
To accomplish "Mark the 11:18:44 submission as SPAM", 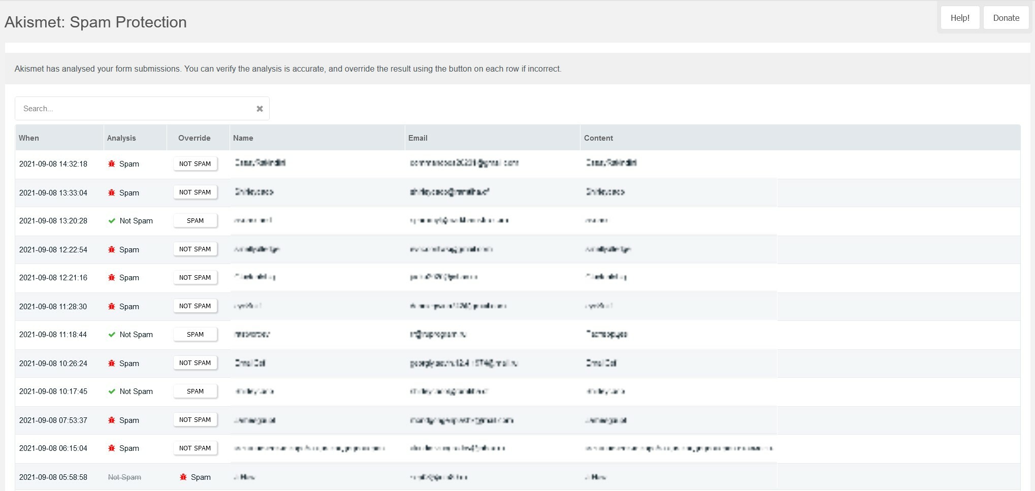I will tap(195, 335).
